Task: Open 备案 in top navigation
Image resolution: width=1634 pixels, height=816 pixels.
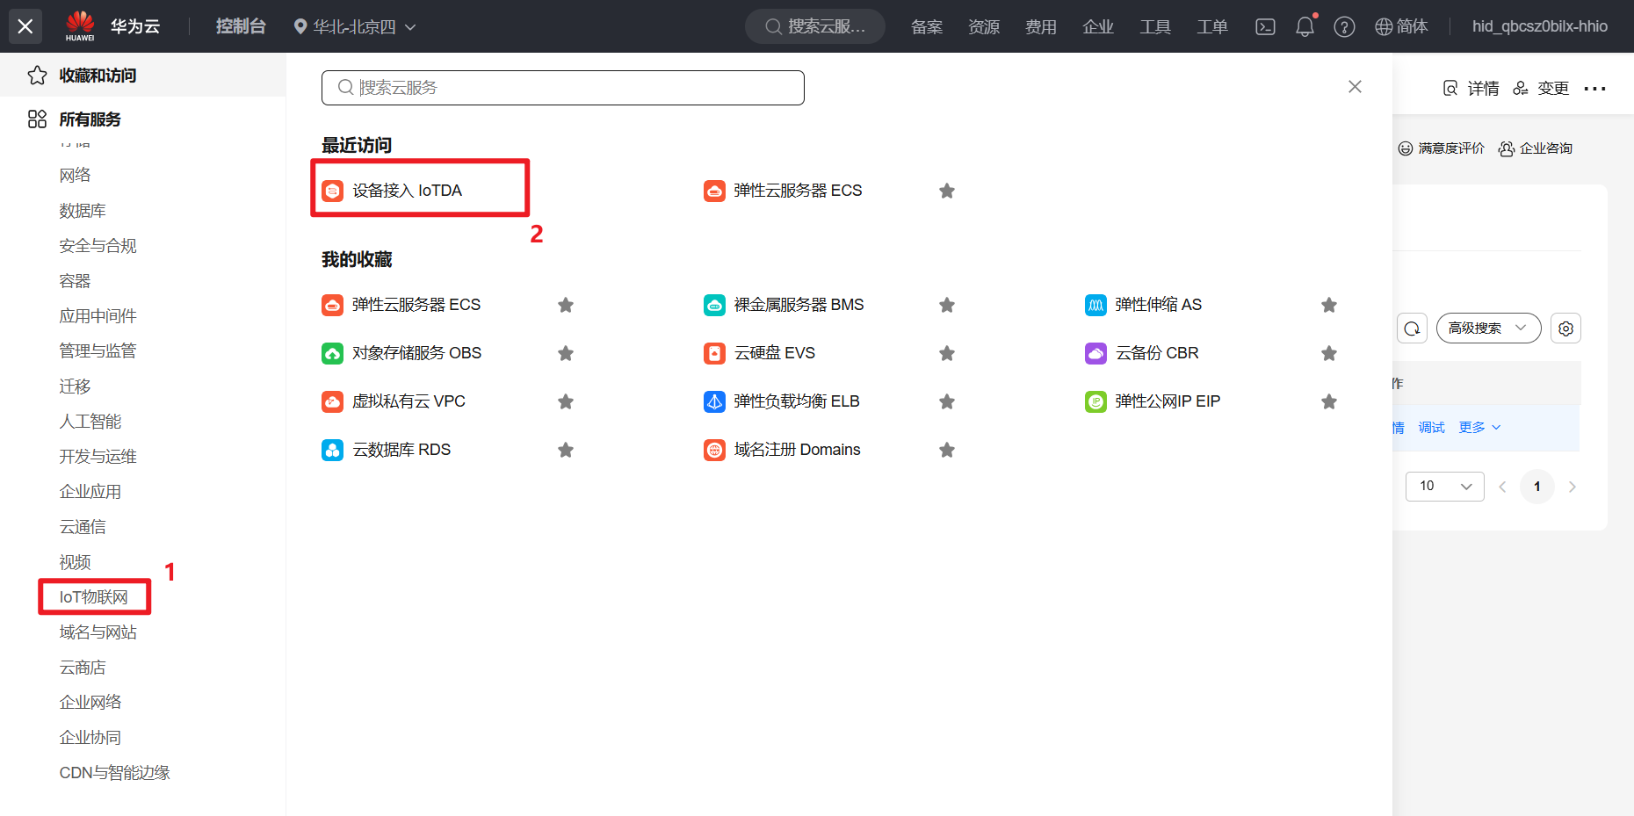Action: point(927,26)
